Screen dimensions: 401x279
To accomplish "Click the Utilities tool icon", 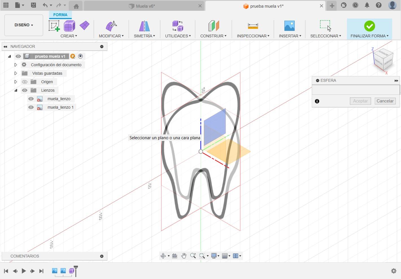I will point(178,26).
